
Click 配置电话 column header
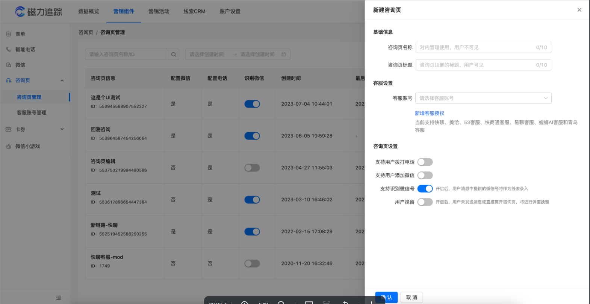217,78
